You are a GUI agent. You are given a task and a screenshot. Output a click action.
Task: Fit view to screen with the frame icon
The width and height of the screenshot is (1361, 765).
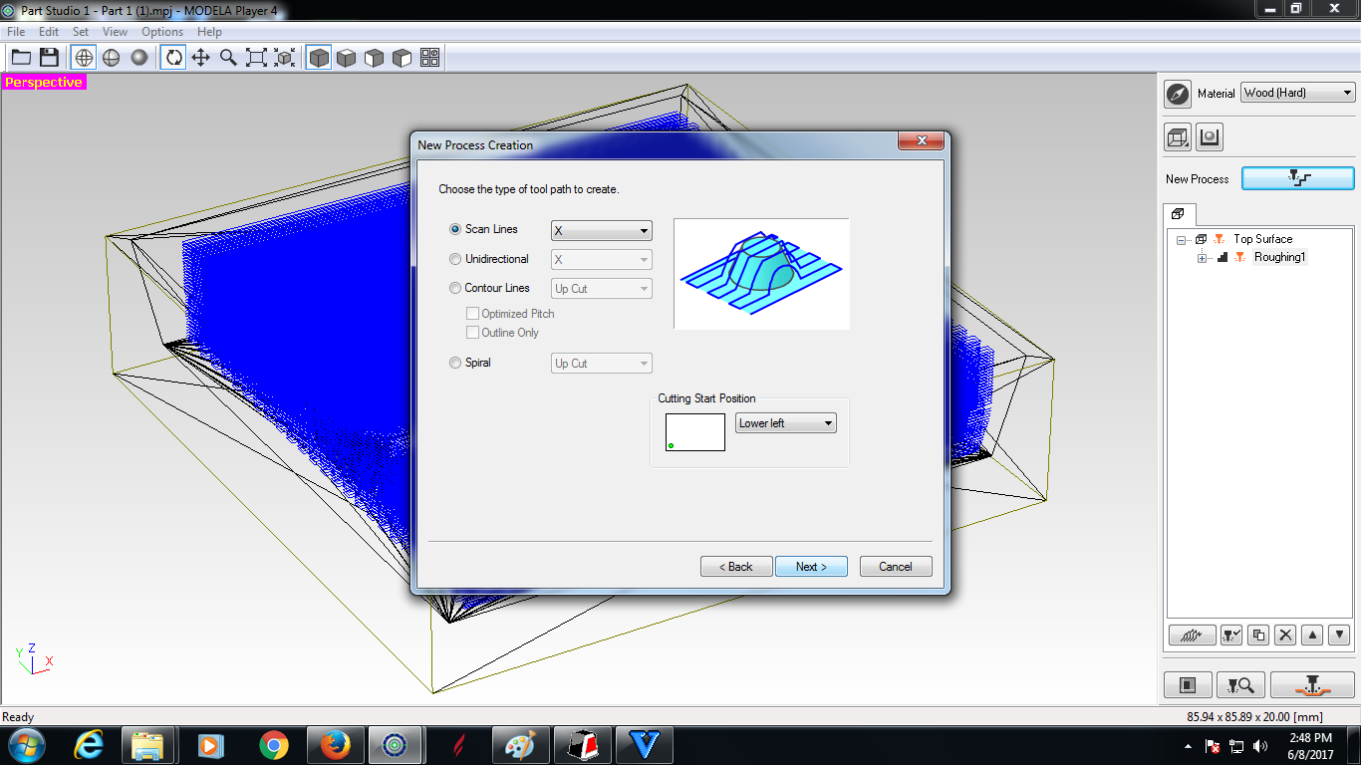click(257, 58)
